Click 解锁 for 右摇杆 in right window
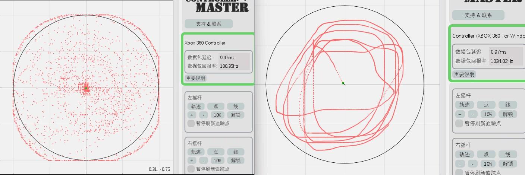 click(508, 163)
